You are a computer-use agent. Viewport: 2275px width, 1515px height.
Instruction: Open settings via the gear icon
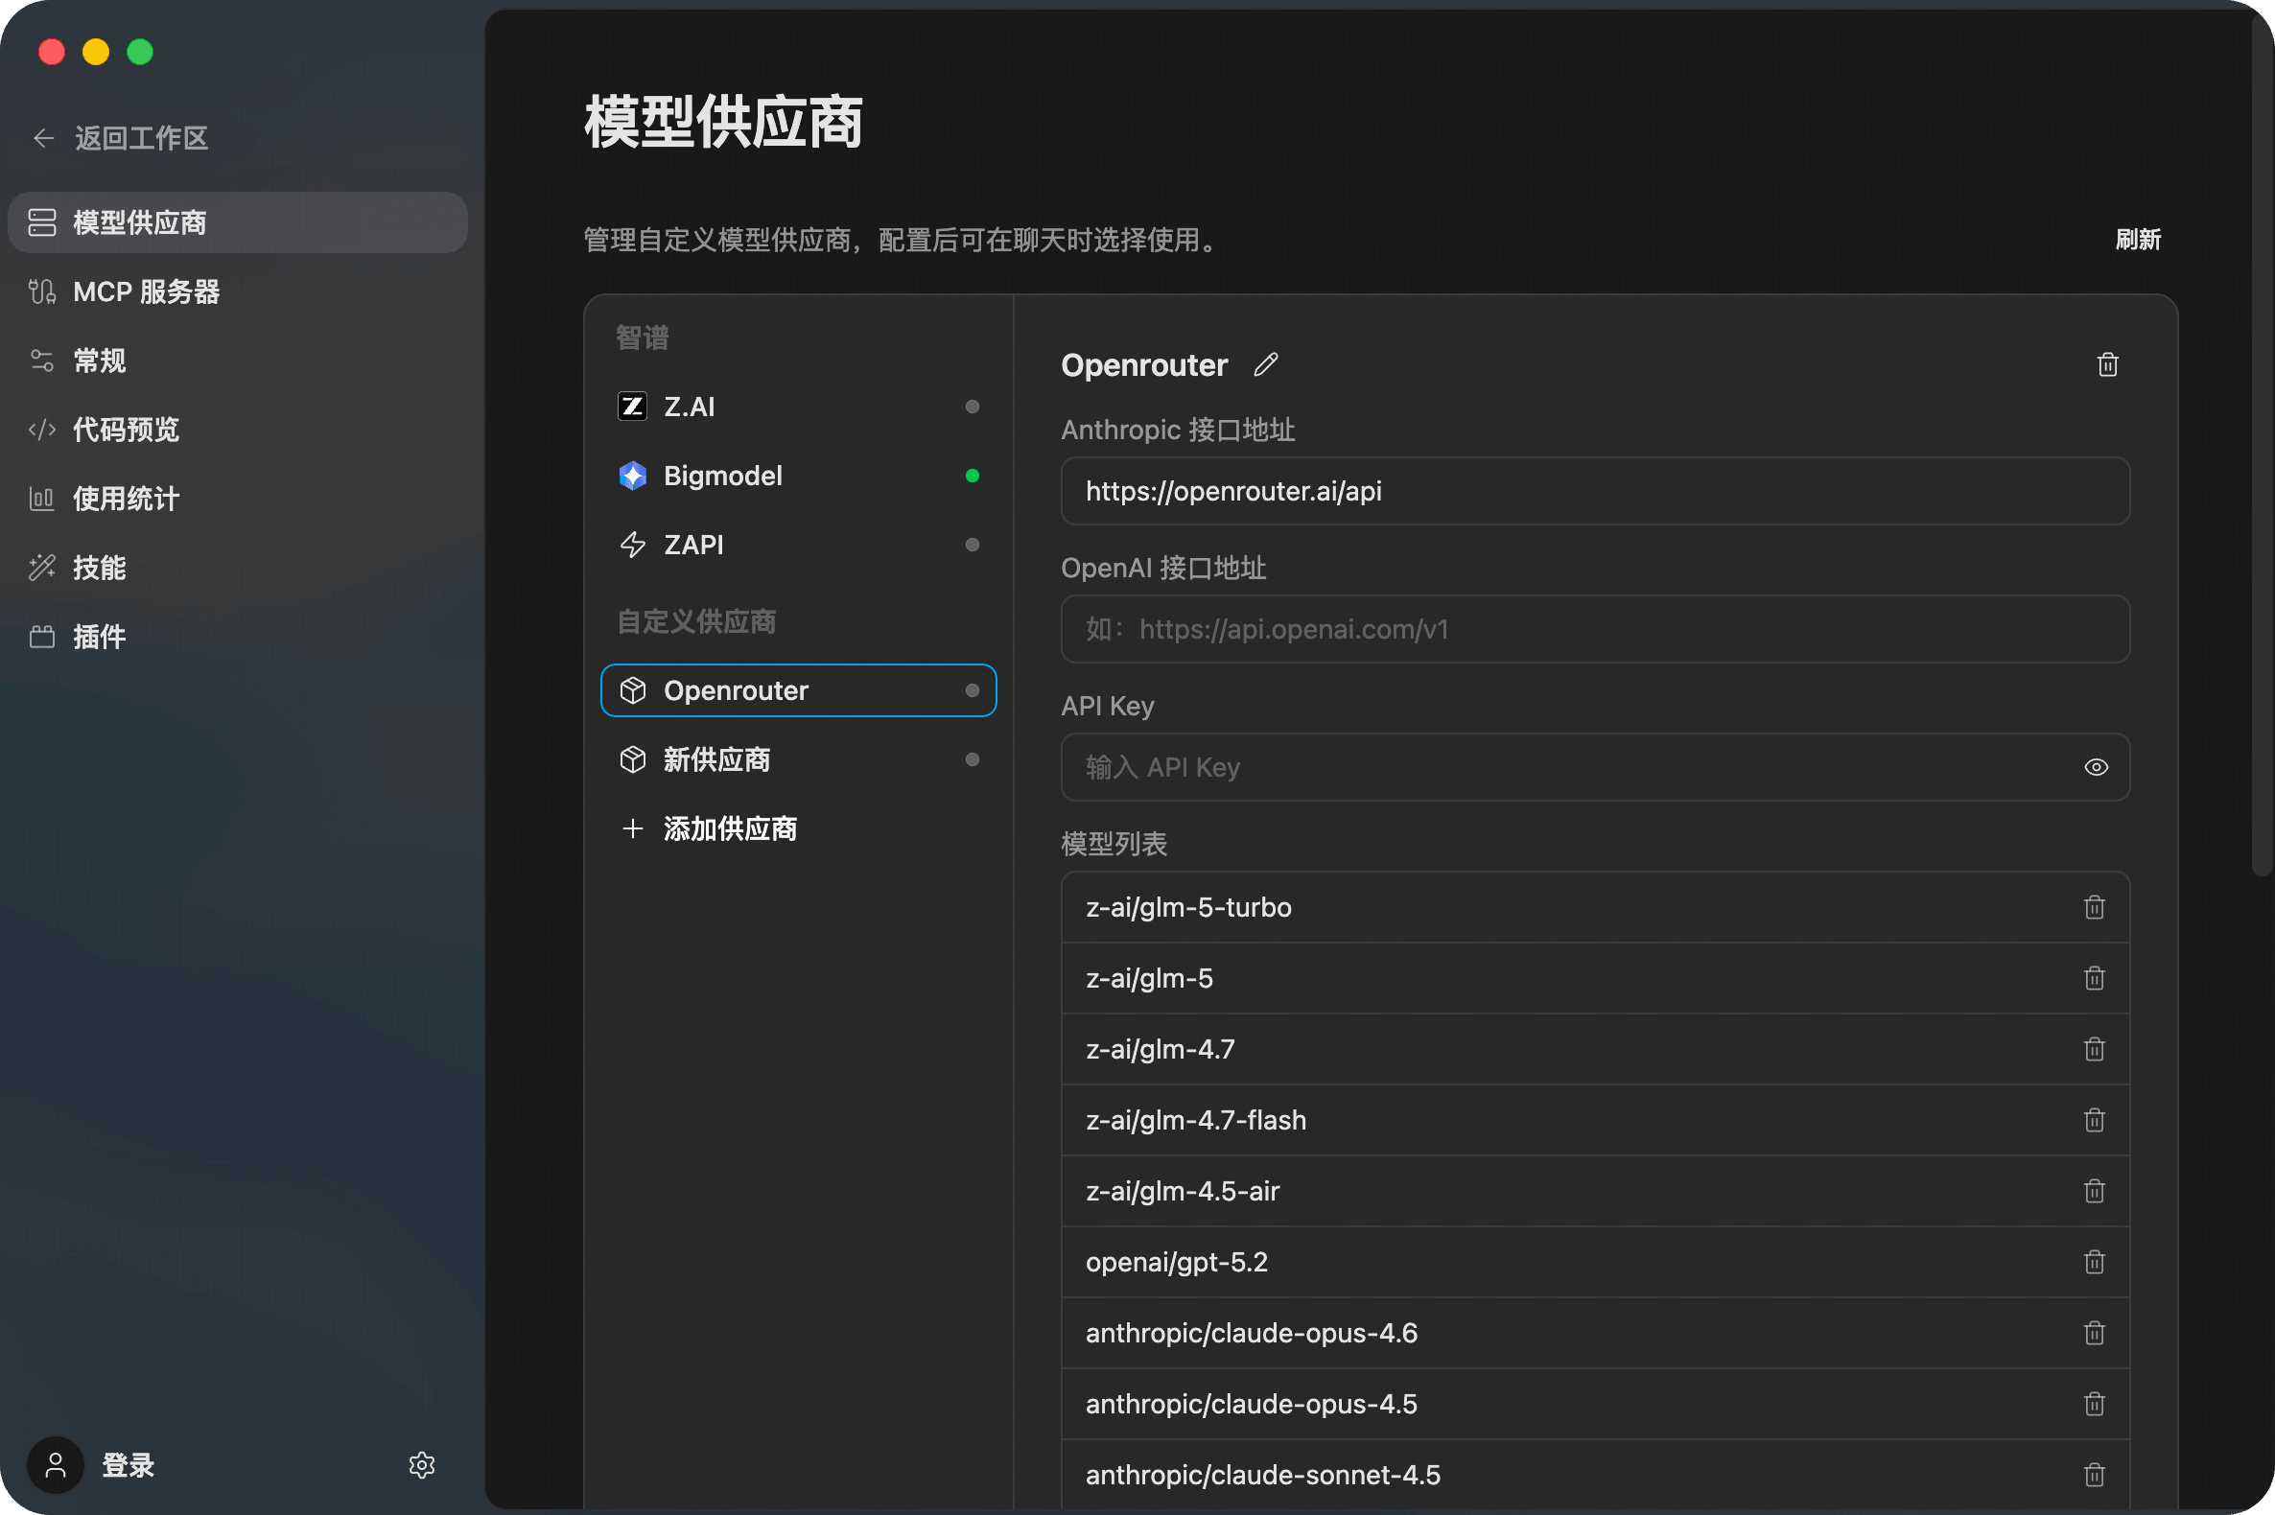tap(421, 1465)
